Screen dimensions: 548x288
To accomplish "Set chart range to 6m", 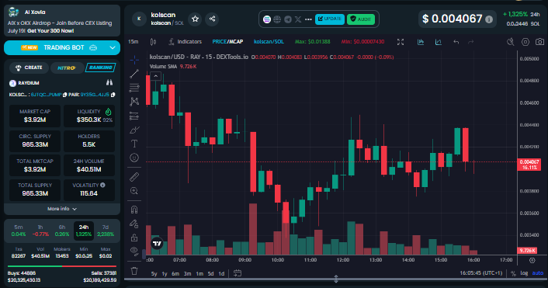I will [175, 274].
